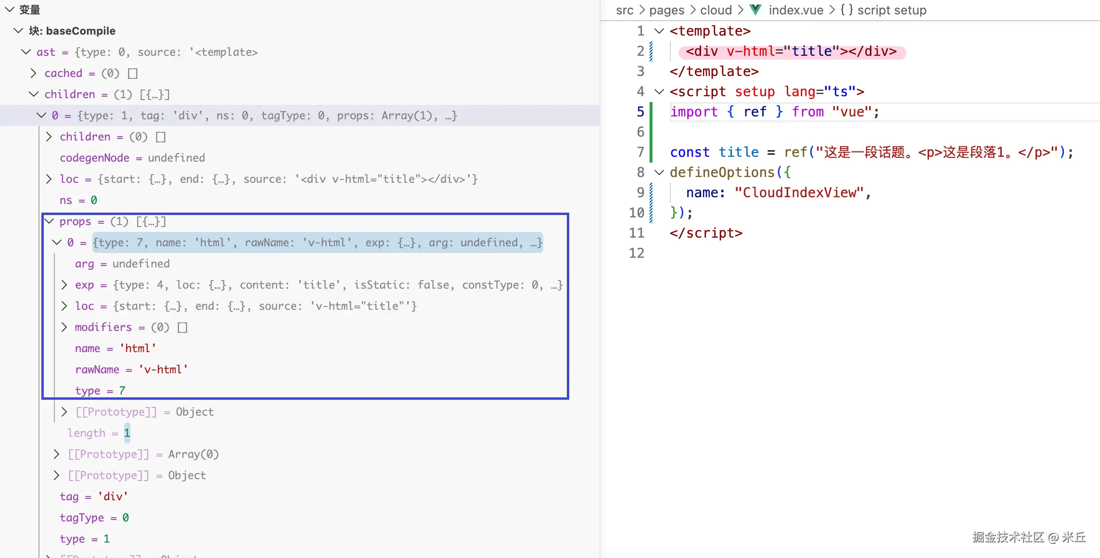Collapse the 变量 variables section

[x=10, y=10]
